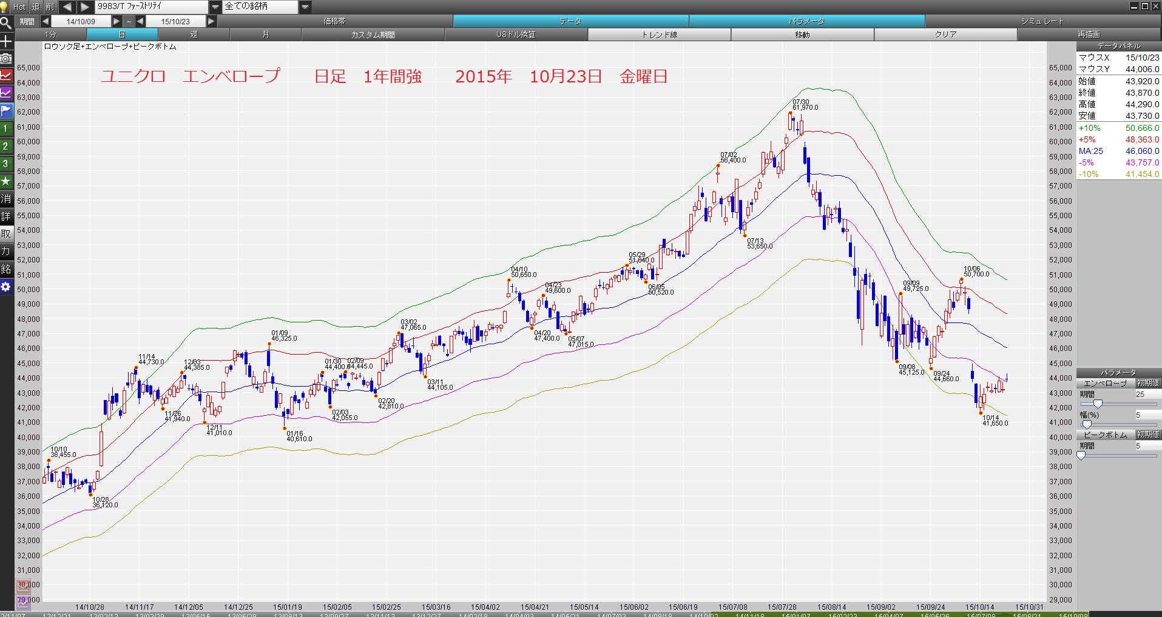
Task: Open the 価格帯 tab
Action: coord(335,21)
